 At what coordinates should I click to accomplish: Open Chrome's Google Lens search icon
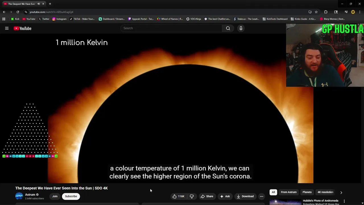click(336, 12)
